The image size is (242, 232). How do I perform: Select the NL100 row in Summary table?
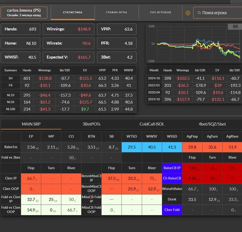(10, 109)
